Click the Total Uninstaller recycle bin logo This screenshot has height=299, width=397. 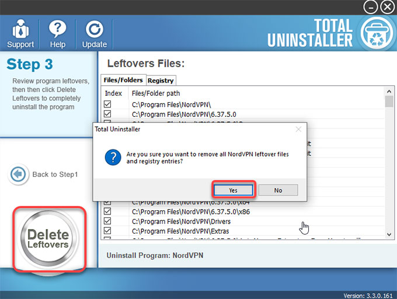coord(376,34)
